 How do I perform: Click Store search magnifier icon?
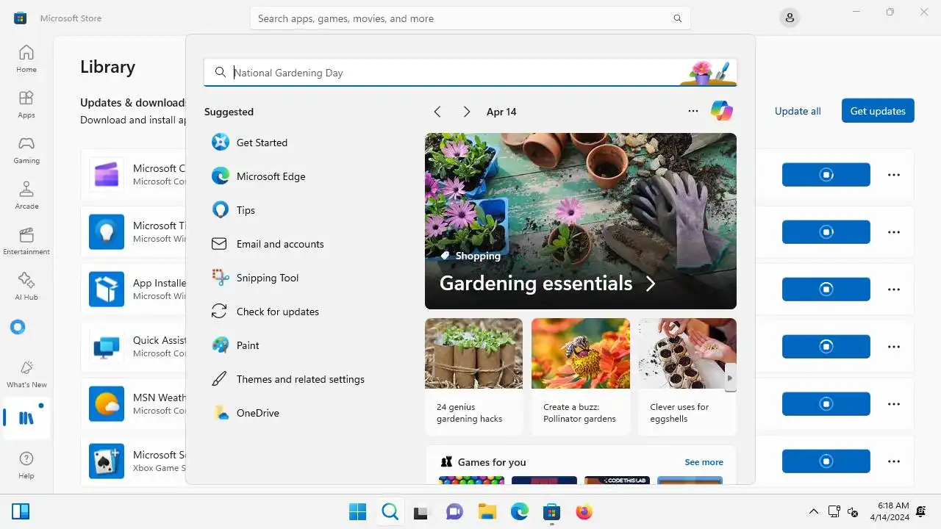point(678,18)
